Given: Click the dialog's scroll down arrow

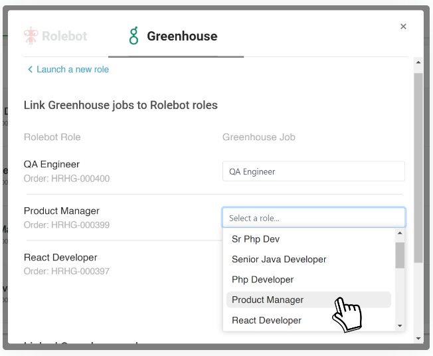Looking at the screenshot, I should tap(418, 338).
